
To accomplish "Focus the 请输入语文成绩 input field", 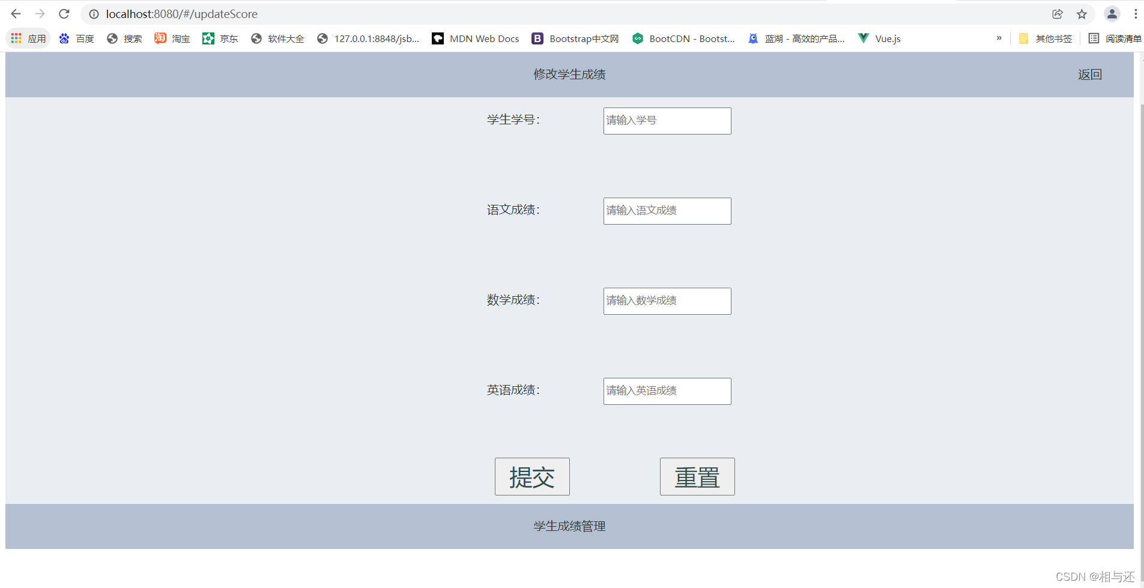I will coord(667,211).
